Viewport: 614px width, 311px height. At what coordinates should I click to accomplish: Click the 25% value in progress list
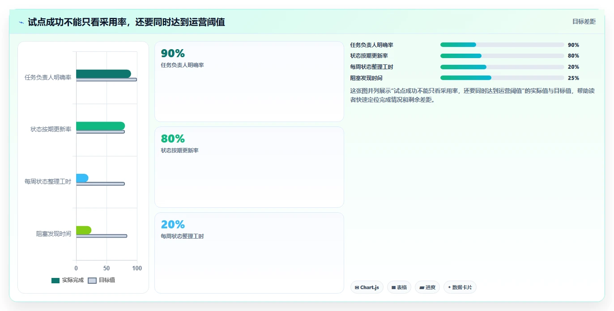point(573,78)
